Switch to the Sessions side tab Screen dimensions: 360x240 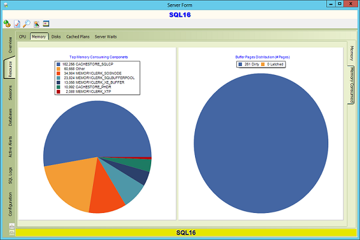(10, 92)
